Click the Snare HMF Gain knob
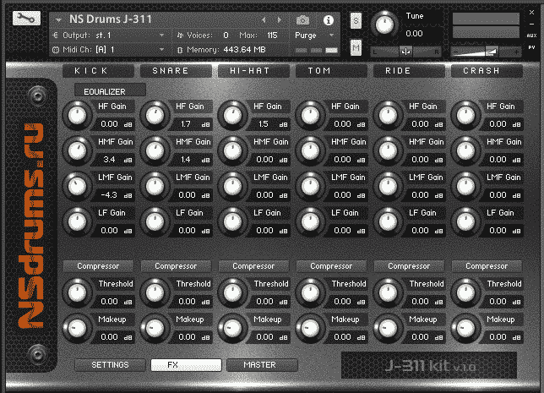Screen dimensions: 544x393 click(155, 150)
